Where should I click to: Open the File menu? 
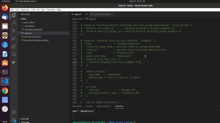pyautogui.click(x=12, y=10)
